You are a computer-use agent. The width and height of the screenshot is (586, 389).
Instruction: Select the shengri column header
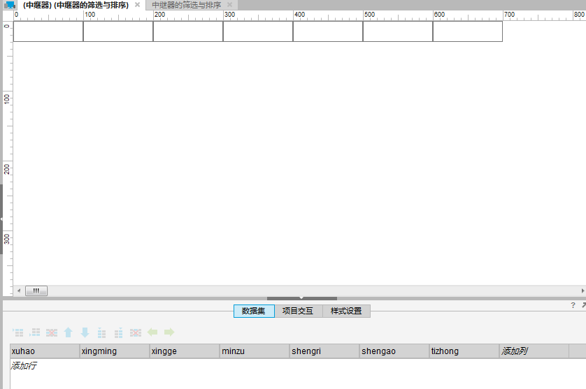324,351
